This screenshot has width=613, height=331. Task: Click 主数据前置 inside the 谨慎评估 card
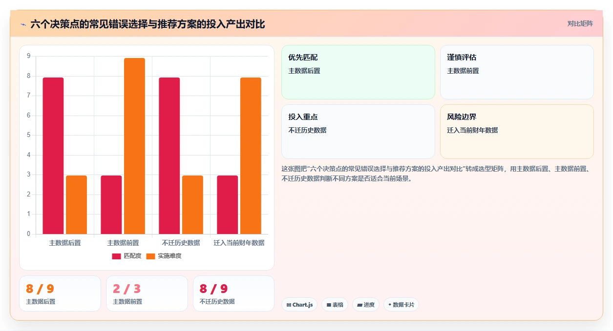pos(463,71)
